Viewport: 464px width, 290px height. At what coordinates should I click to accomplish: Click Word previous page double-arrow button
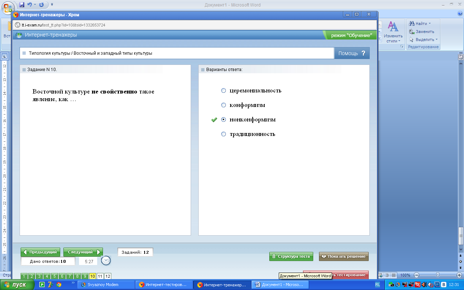coord(461,256)
